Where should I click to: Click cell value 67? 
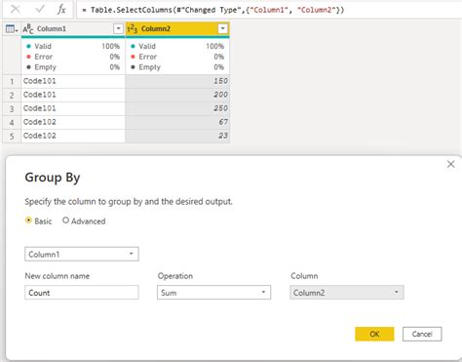coord(177,122)
